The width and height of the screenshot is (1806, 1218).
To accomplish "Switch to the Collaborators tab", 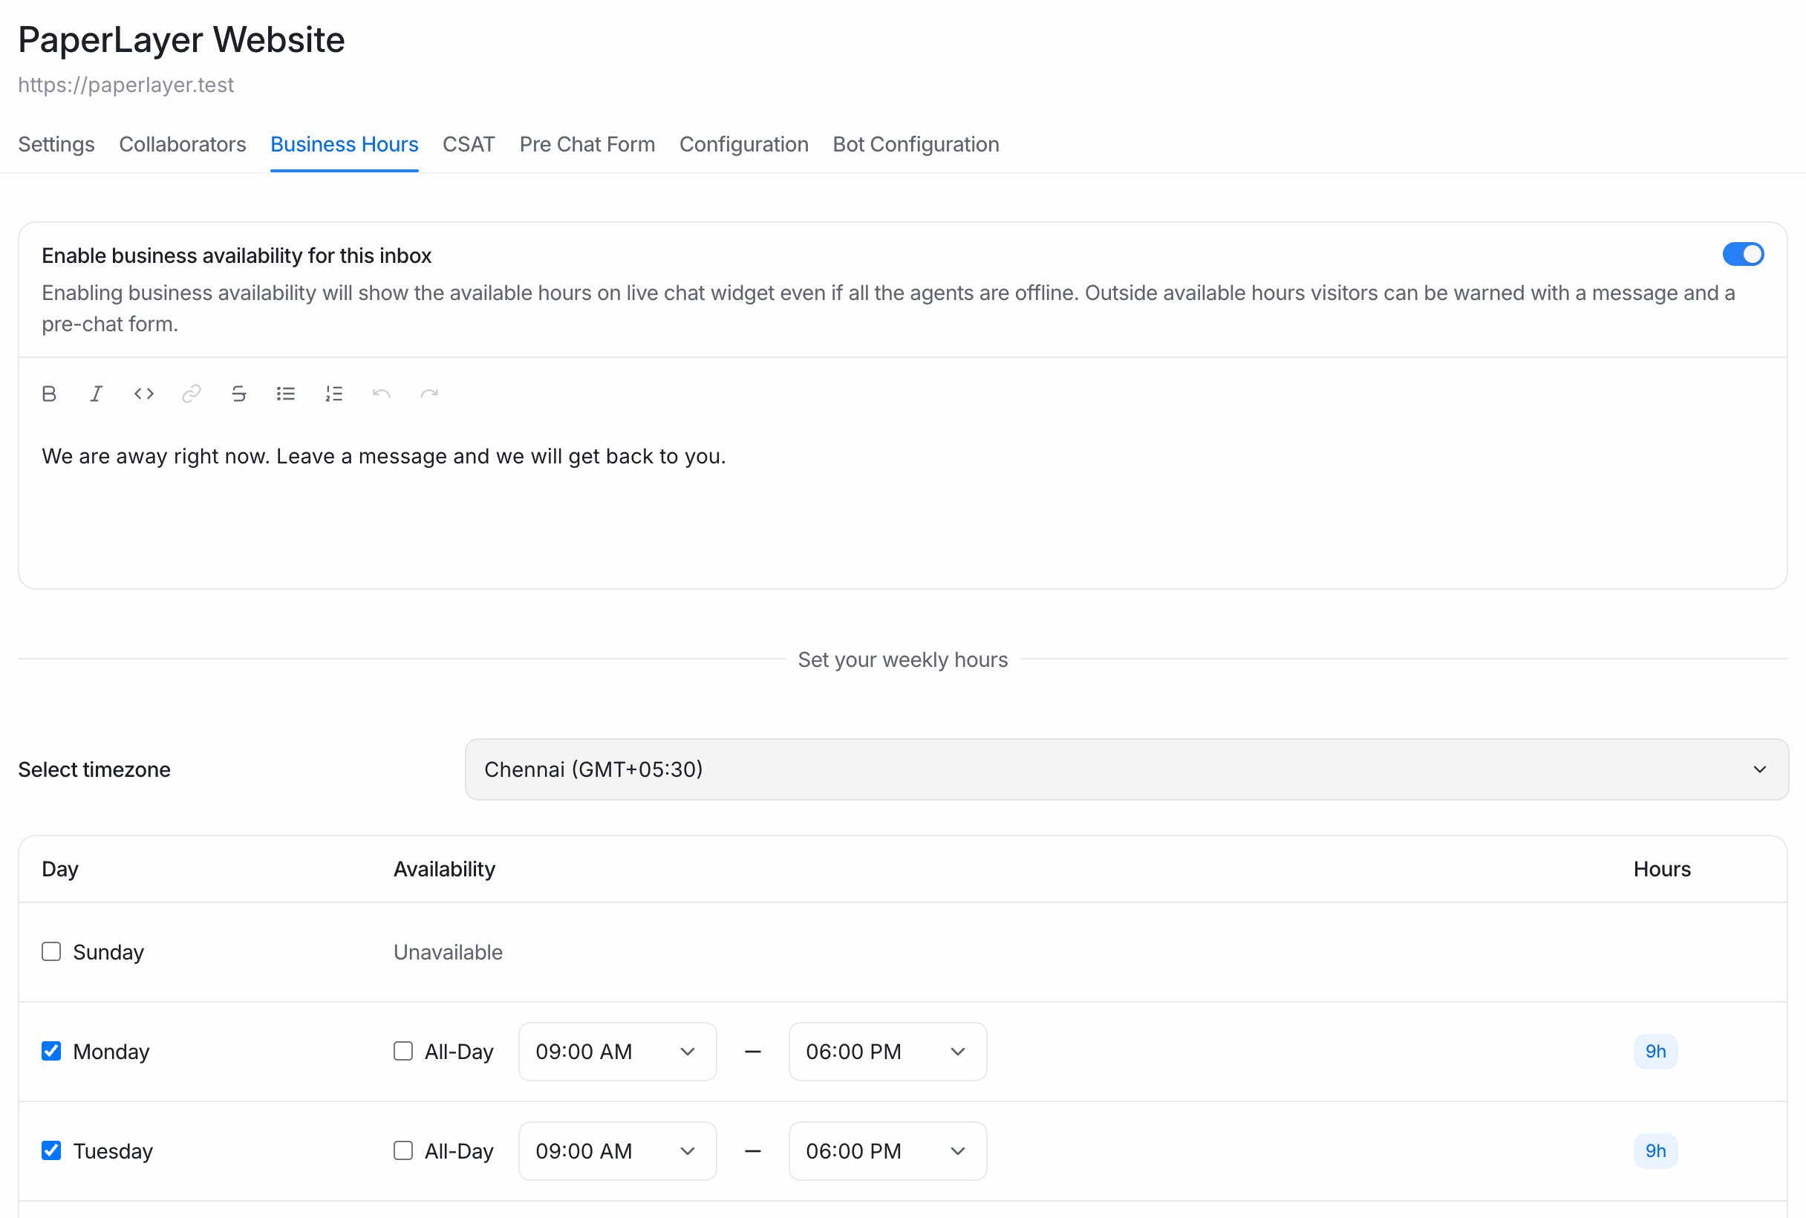I will pos(183,145).
